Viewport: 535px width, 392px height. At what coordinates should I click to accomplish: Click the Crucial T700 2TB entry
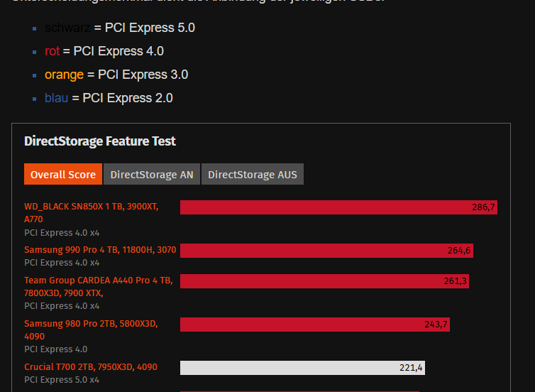91,367
